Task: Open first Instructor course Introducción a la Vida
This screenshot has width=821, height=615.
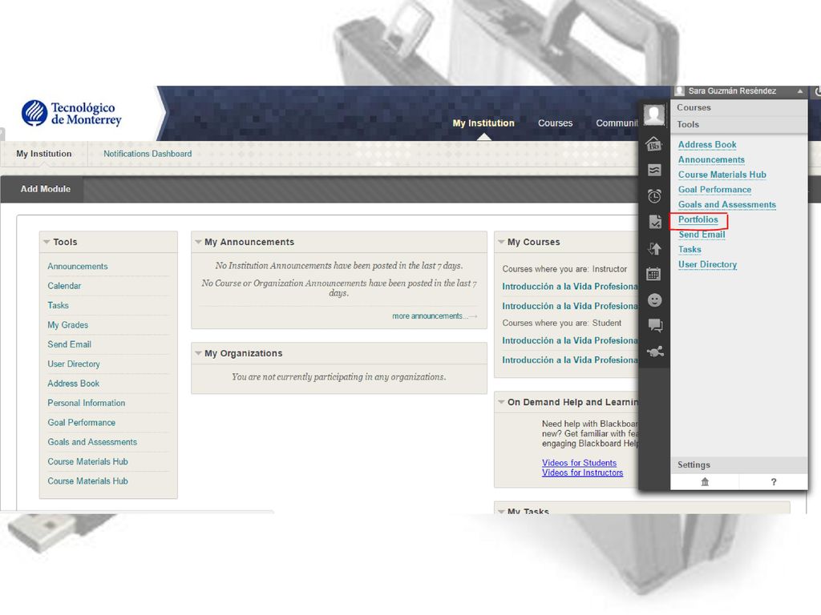Action: [570, 287]
